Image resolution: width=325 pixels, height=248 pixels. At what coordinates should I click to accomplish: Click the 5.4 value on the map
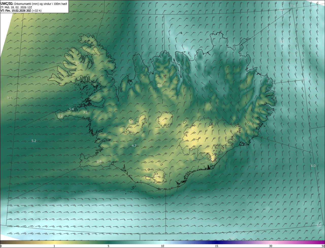(x=71, y=109)
